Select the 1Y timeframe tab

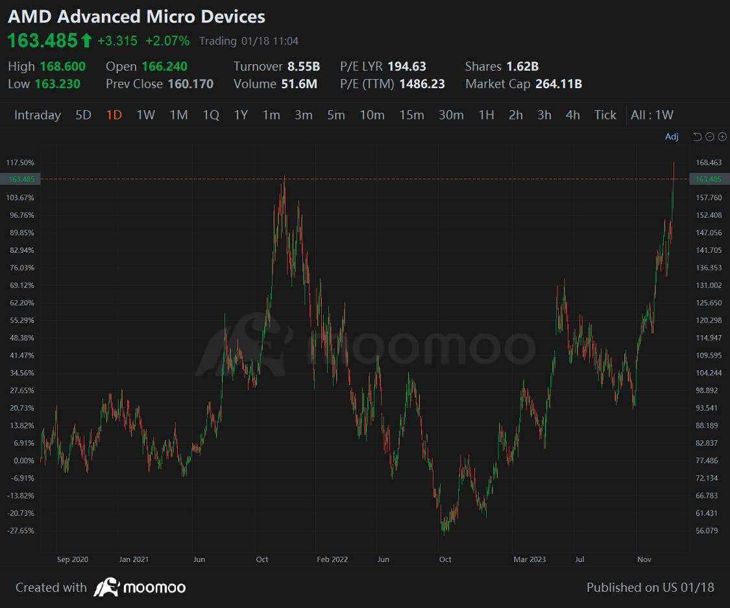(241, 115)
